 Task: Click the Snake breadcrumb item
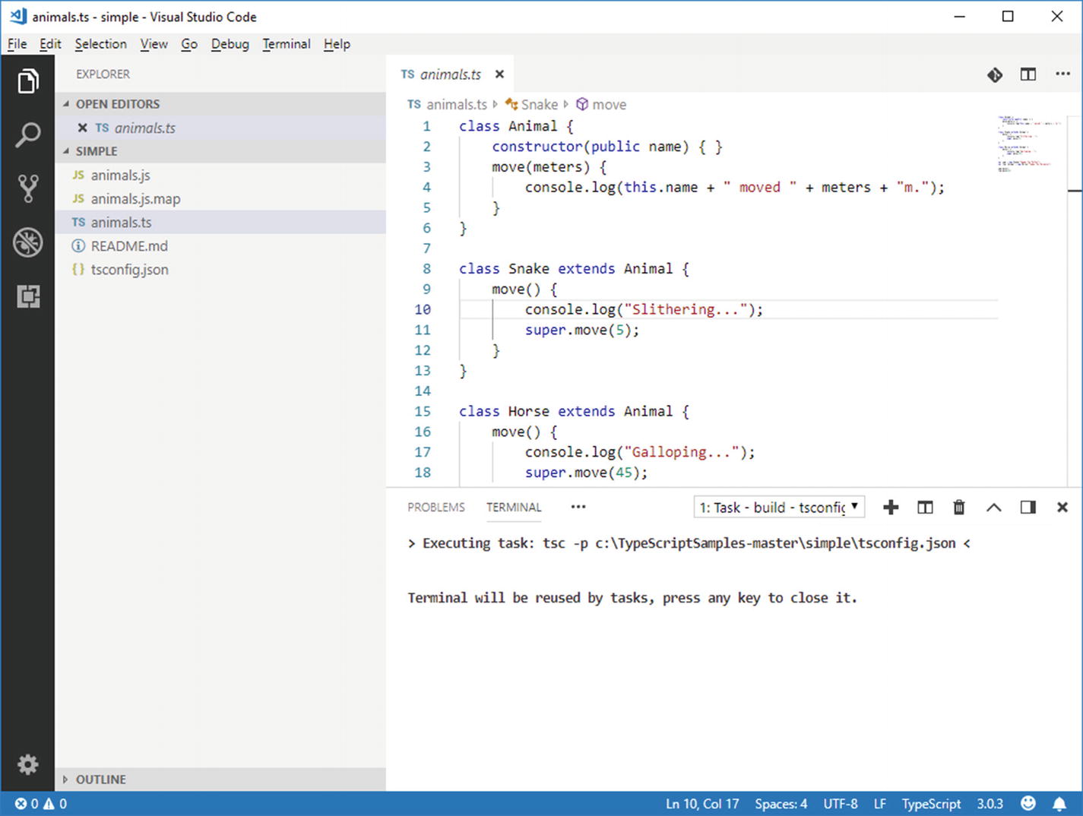coord(540,104)
